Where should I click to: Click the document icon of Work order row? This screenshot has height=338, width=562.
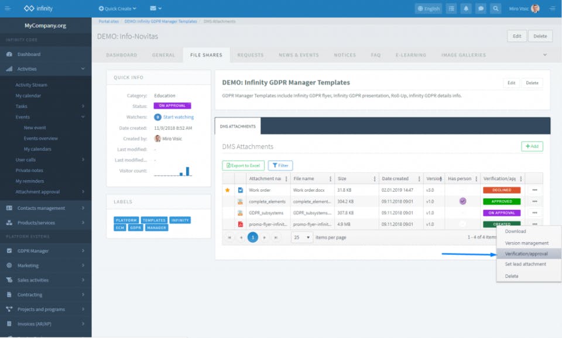(x=241, y=190)
